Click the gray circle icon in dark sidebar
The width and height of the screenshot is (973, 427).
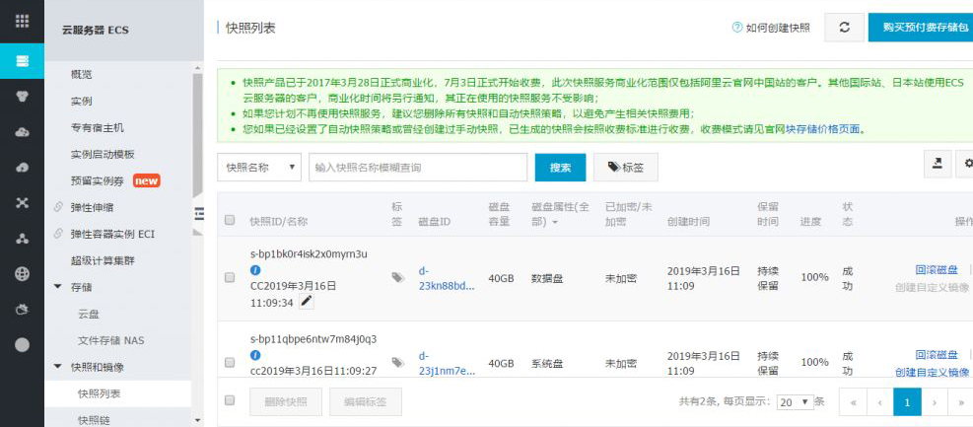[x=23, y=345]
